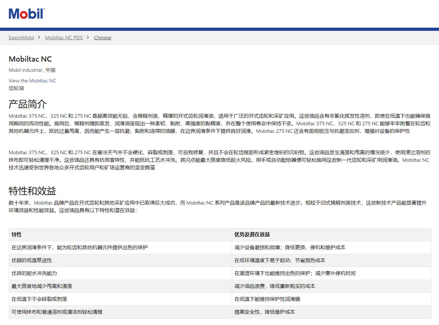Click the chevron after ExxonMobil breadcrumb
The width and height of the screenshot is (439, 325).
(x=39, y=37)
